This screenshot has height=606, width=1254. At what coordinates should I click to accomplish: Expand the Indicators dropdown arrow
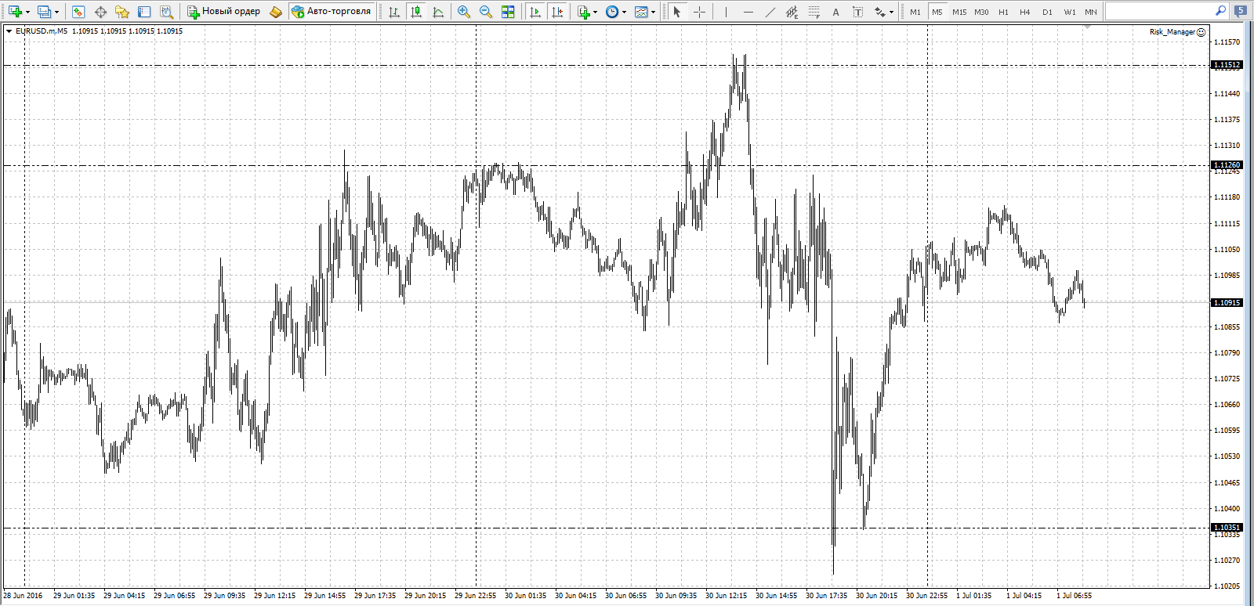pyautogui.click(x=596, y=12)
